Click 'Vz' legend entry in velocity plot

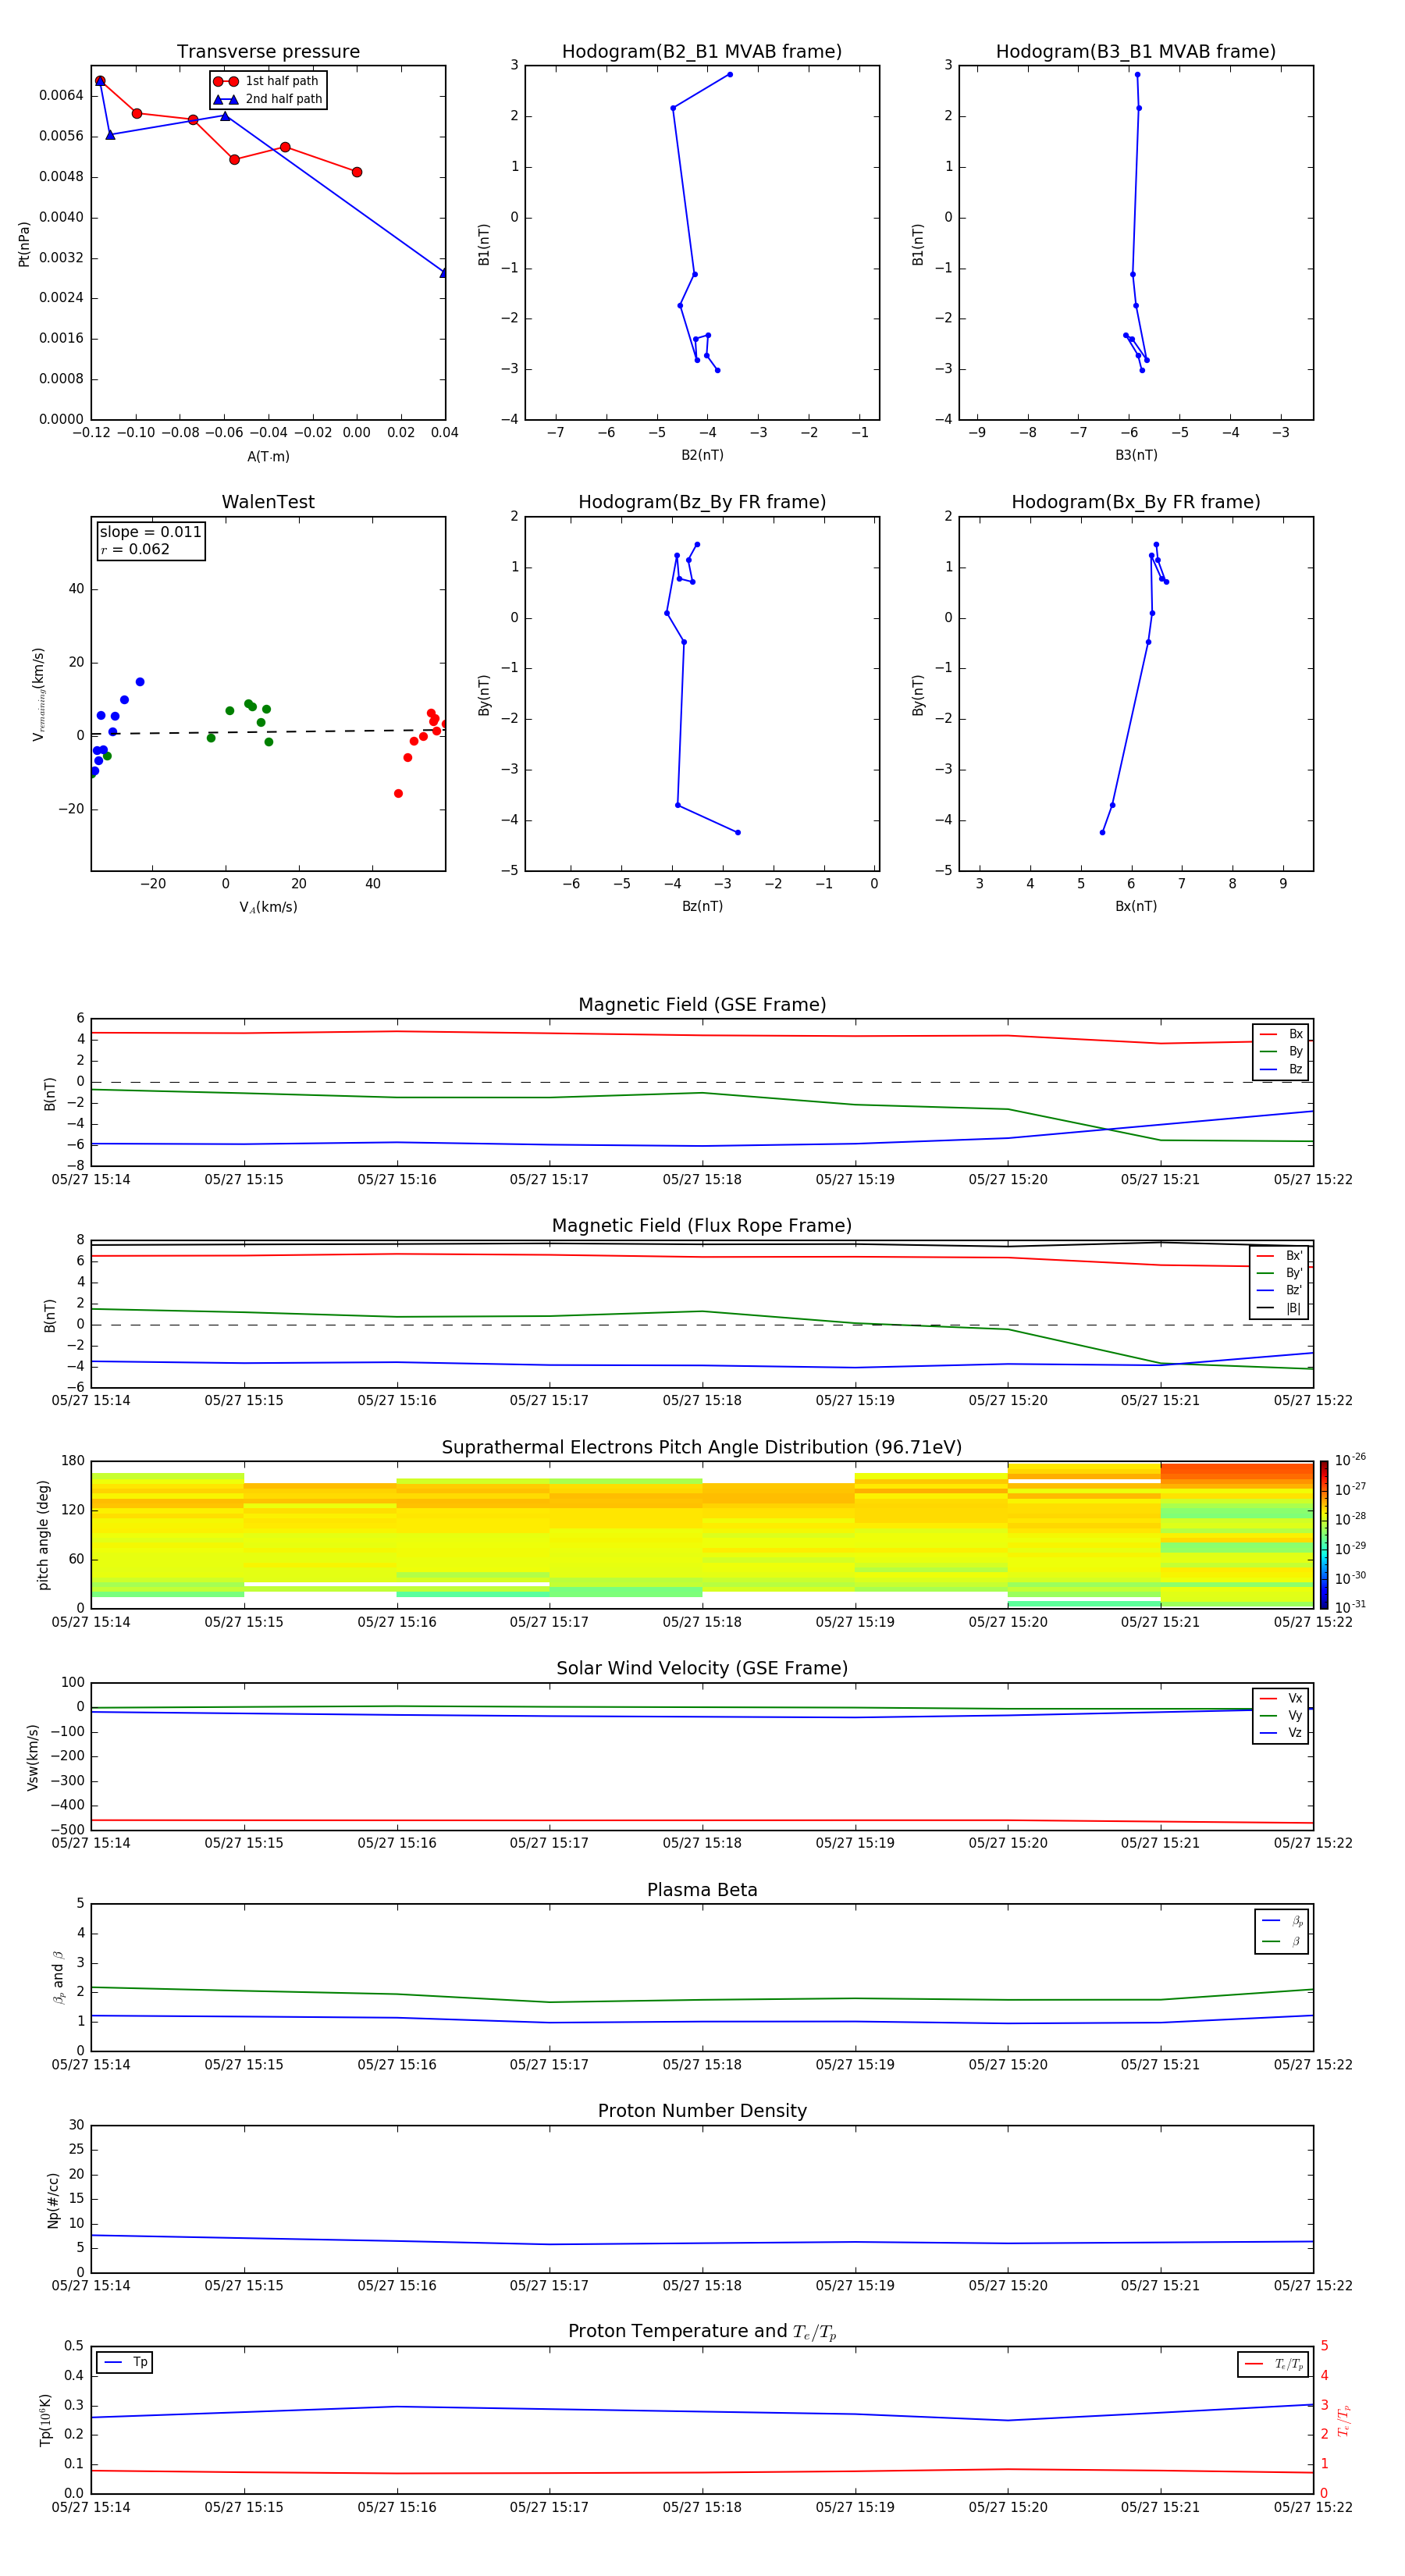tap(1281, 1733)
